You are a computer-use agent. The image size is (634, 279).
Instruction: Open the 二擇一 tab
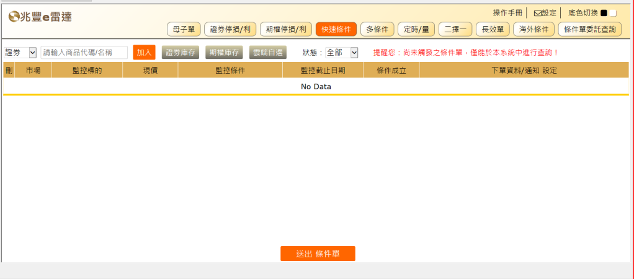pos(455,30)
